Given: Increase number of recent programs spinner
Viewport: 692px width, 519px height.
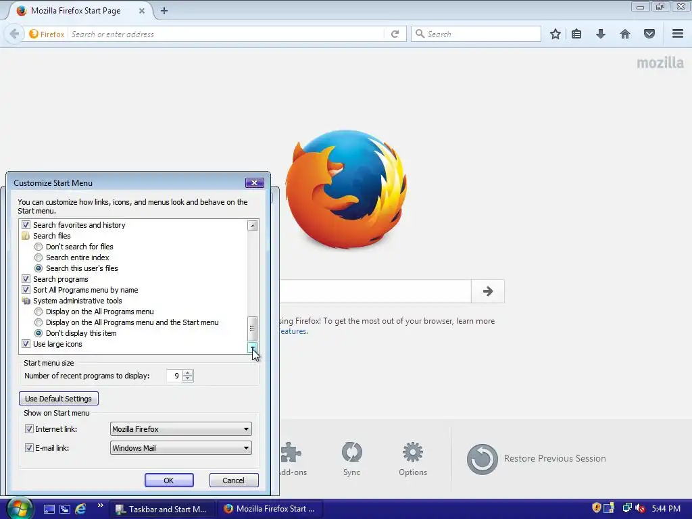Looking at the screenshot, I should [x=188, y=373].
